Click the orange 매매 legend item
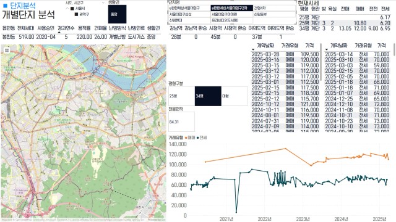The image size is (396, 222). (190, 138)
